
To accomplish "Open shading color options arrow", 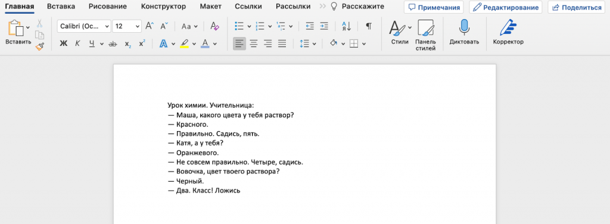I will click(343, 43).
